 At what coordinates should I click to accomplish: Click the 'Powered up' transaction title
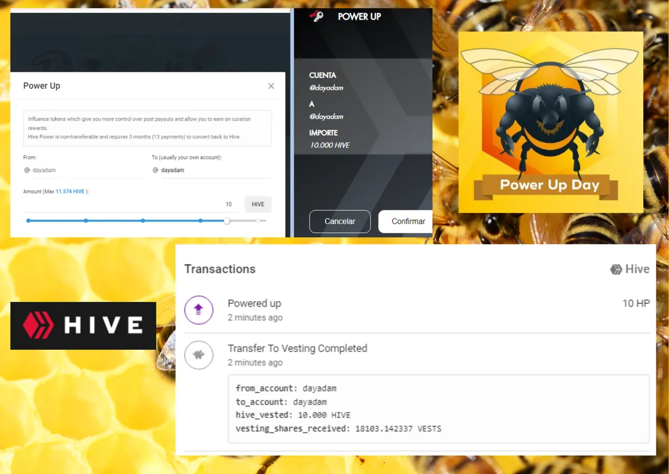point(255,303)
